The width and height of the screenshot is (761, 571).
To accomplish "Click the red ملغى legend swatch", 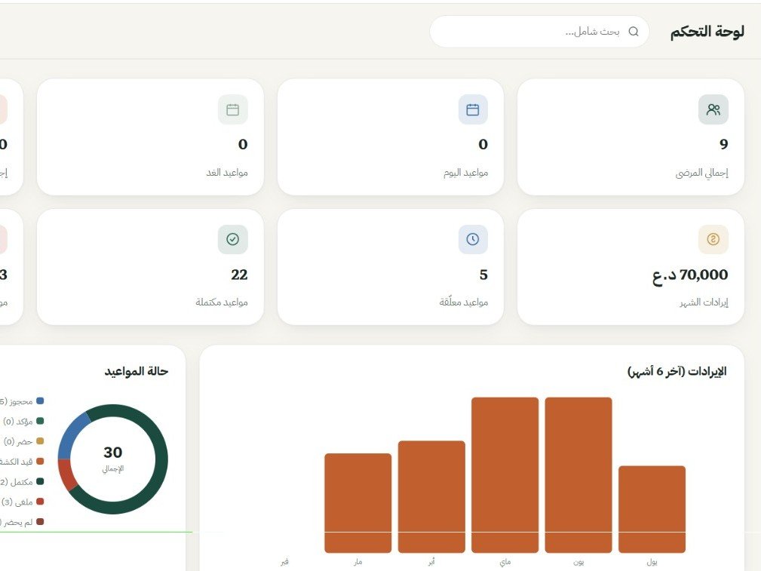I will click(40, 502).
